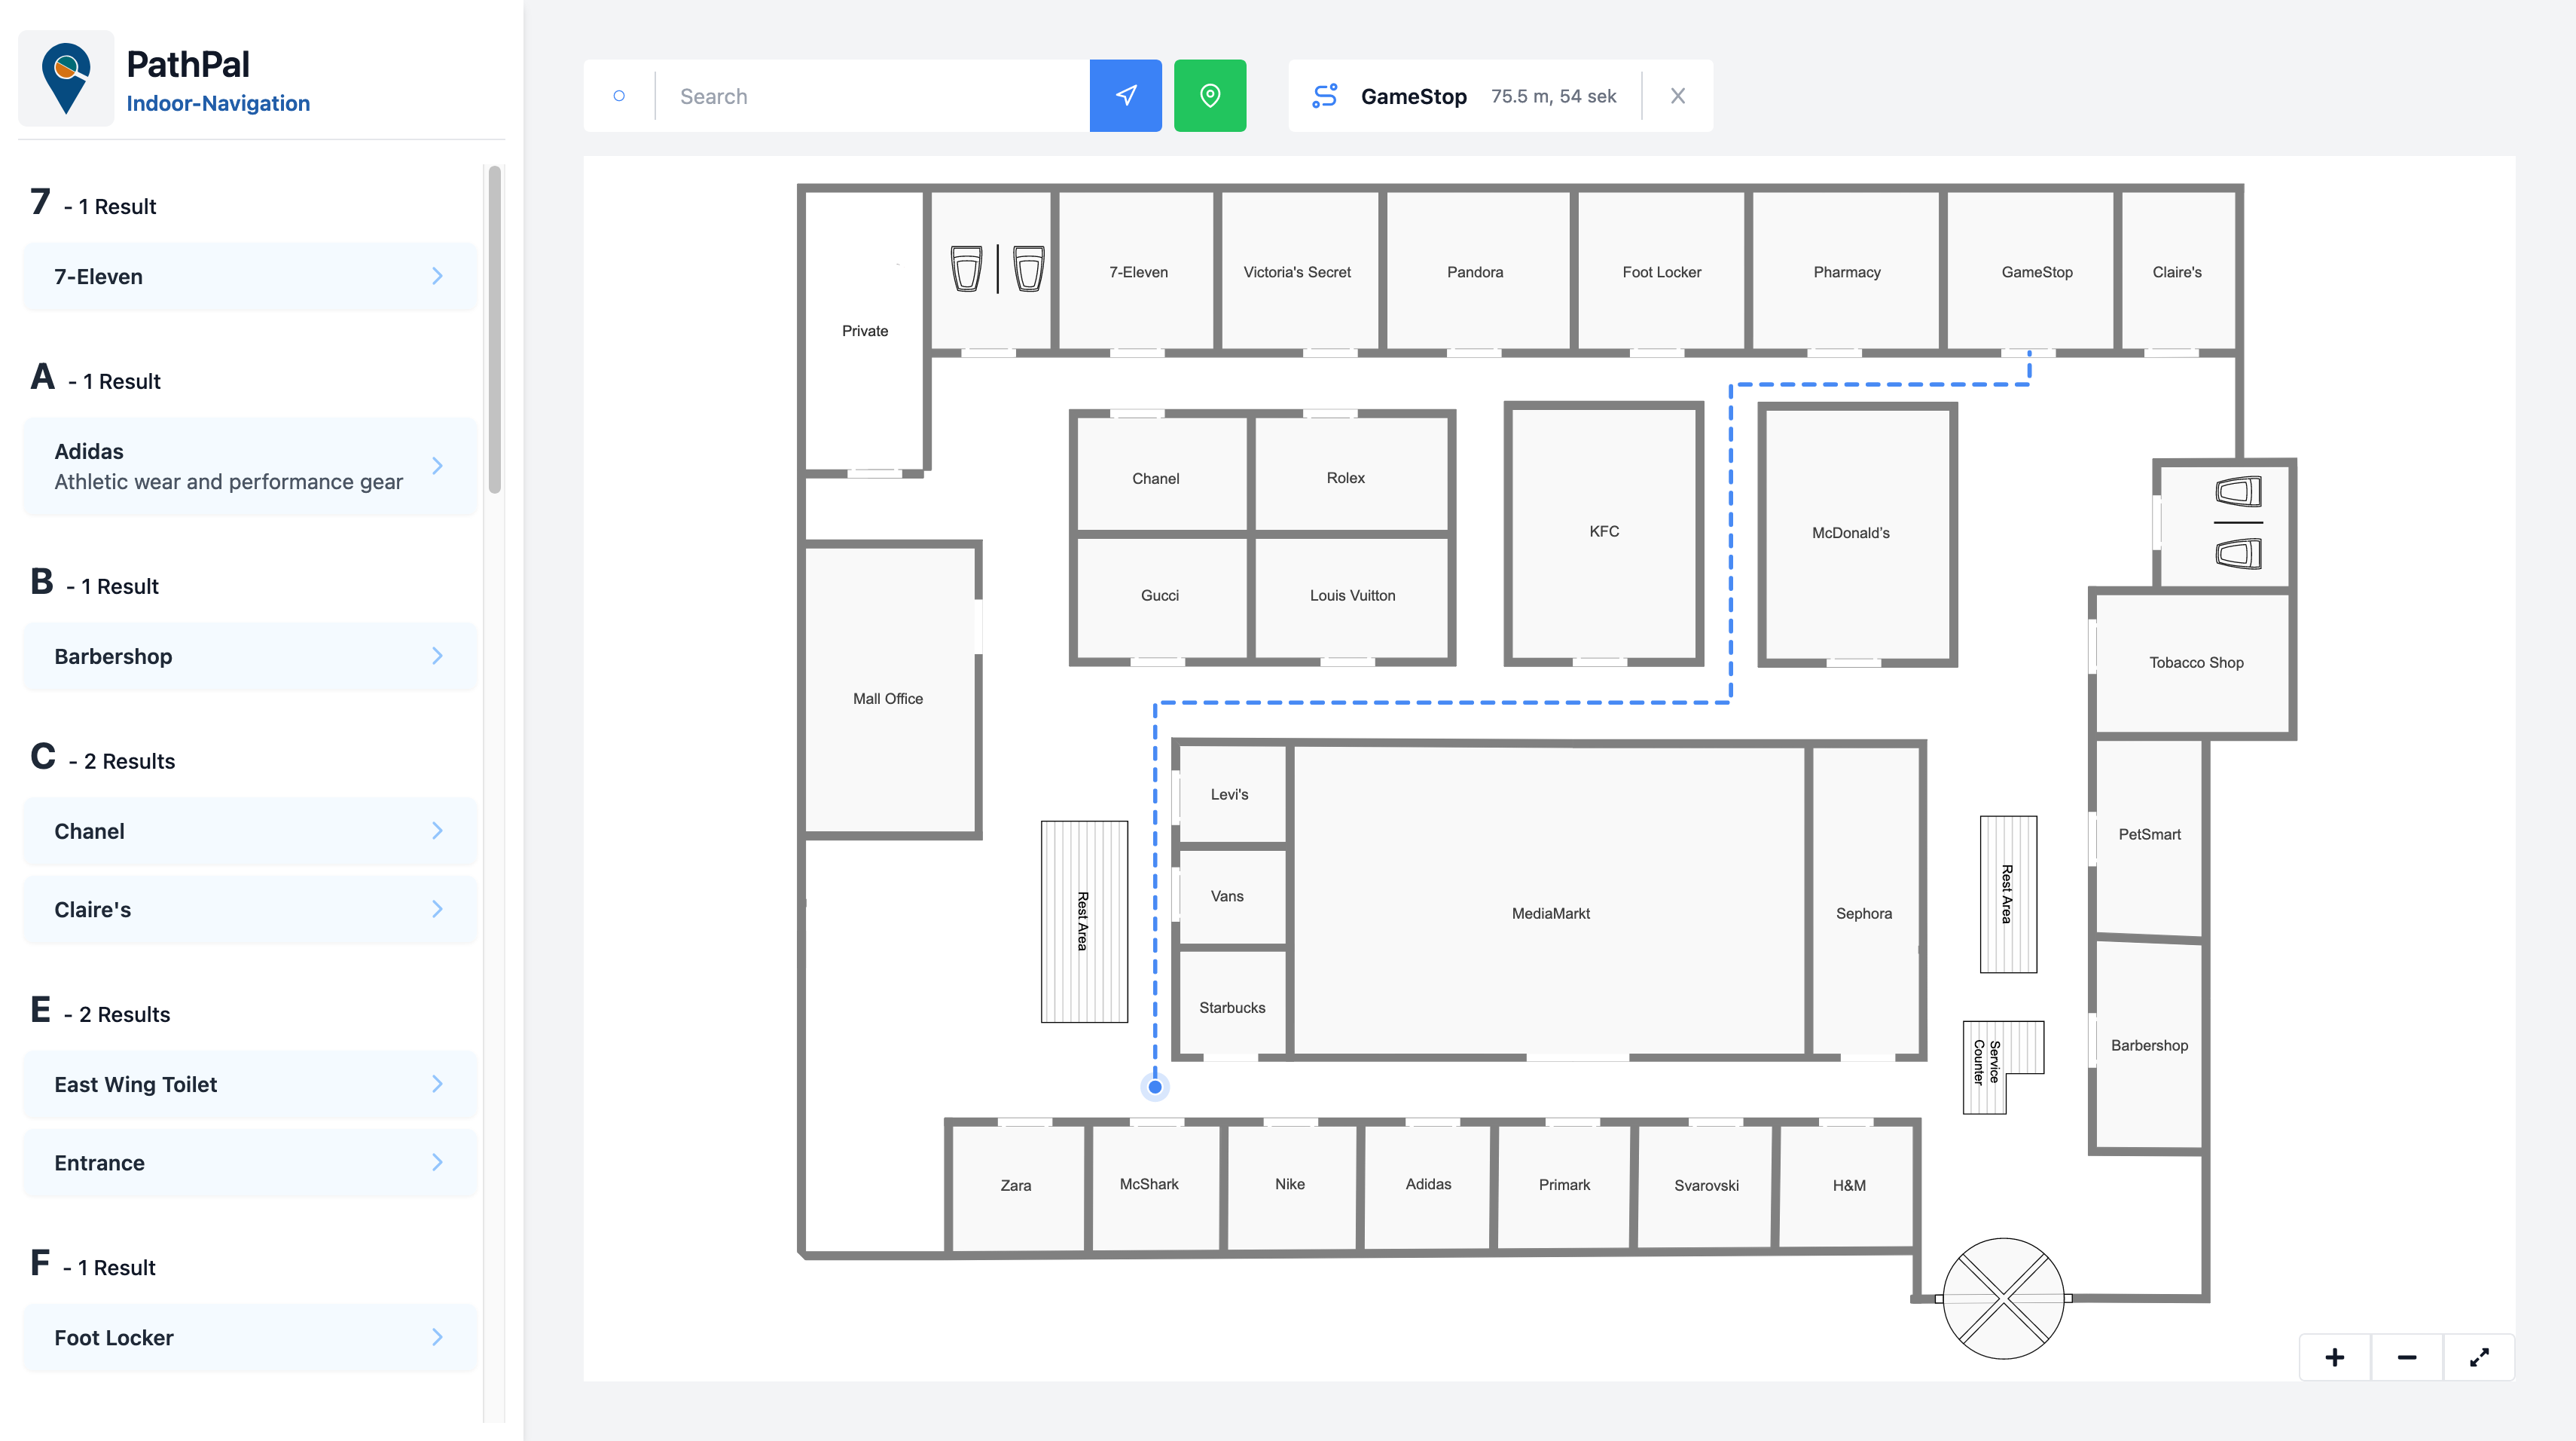The image size is (2576, 1441).
Task: Click the MediaMarkt store on the map
Action: 1550,913
